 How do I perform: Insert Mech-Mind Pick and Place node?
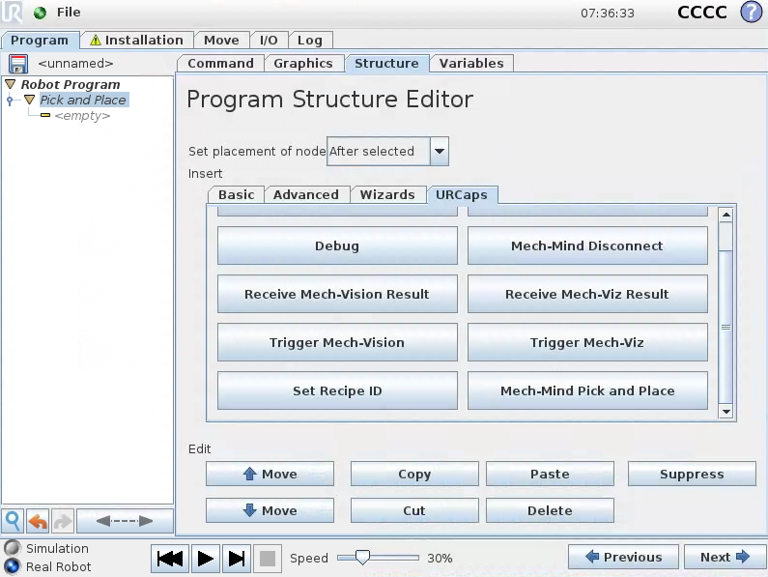[587, 390]
